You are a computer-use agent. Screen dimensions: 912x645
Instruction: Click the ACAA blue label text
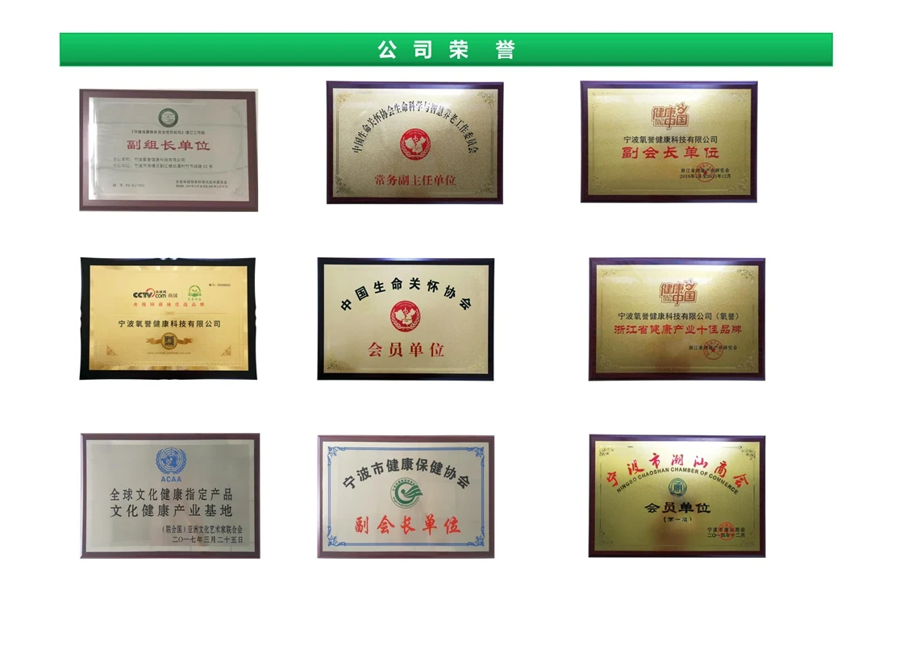[x=171, y=479]
